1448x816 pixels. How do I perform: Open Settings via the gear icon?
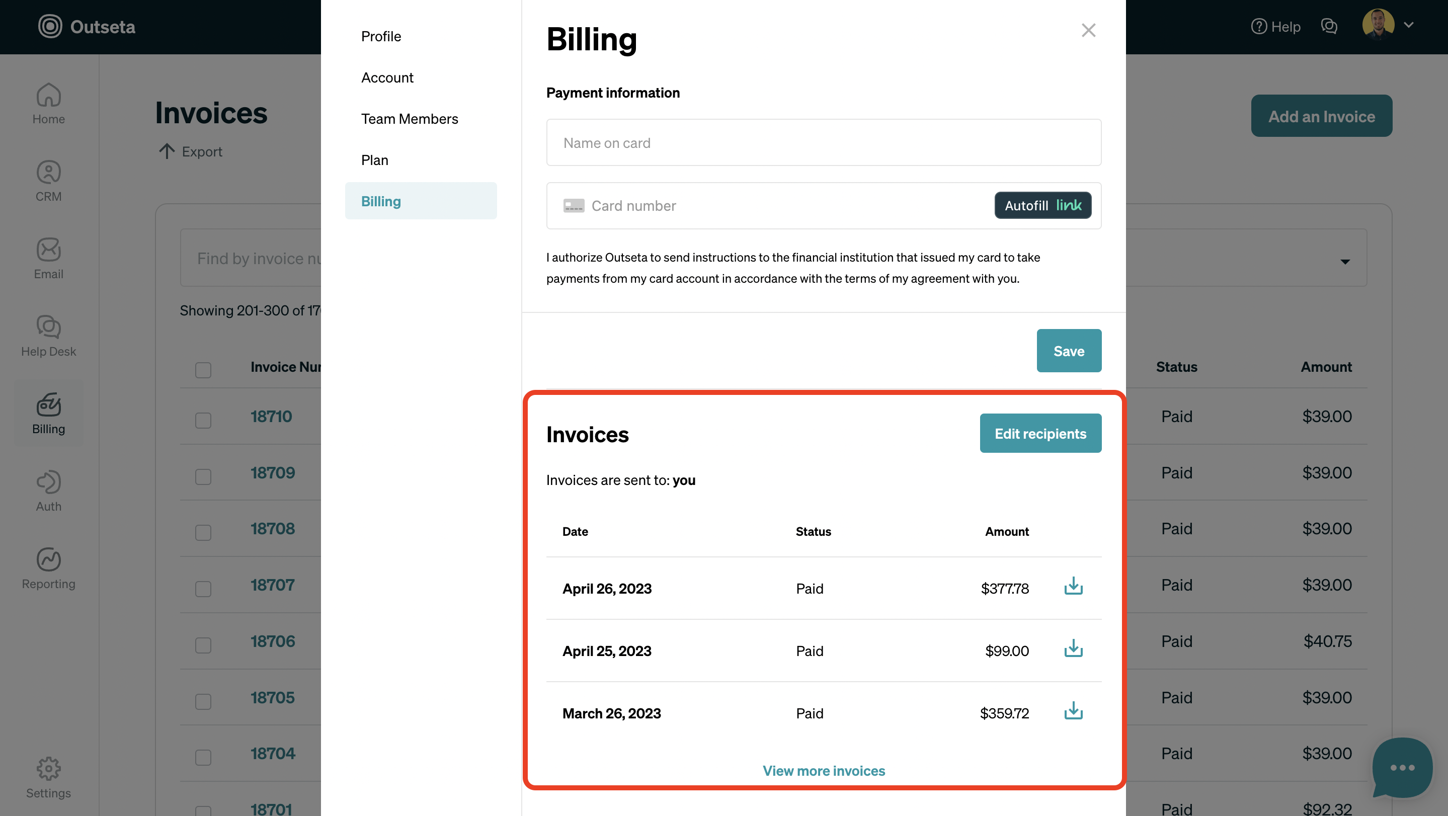pos(48,778)
